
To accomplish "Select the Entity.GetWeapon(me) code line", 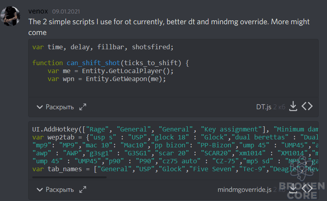I will click(x=107, y=79).
